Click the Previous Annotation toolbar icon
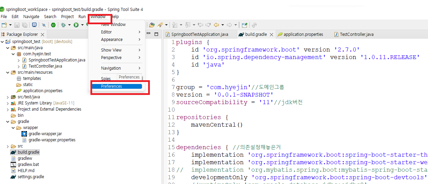Image resolution: width=428 pixels, height=184 pixels. pos(188,25)
